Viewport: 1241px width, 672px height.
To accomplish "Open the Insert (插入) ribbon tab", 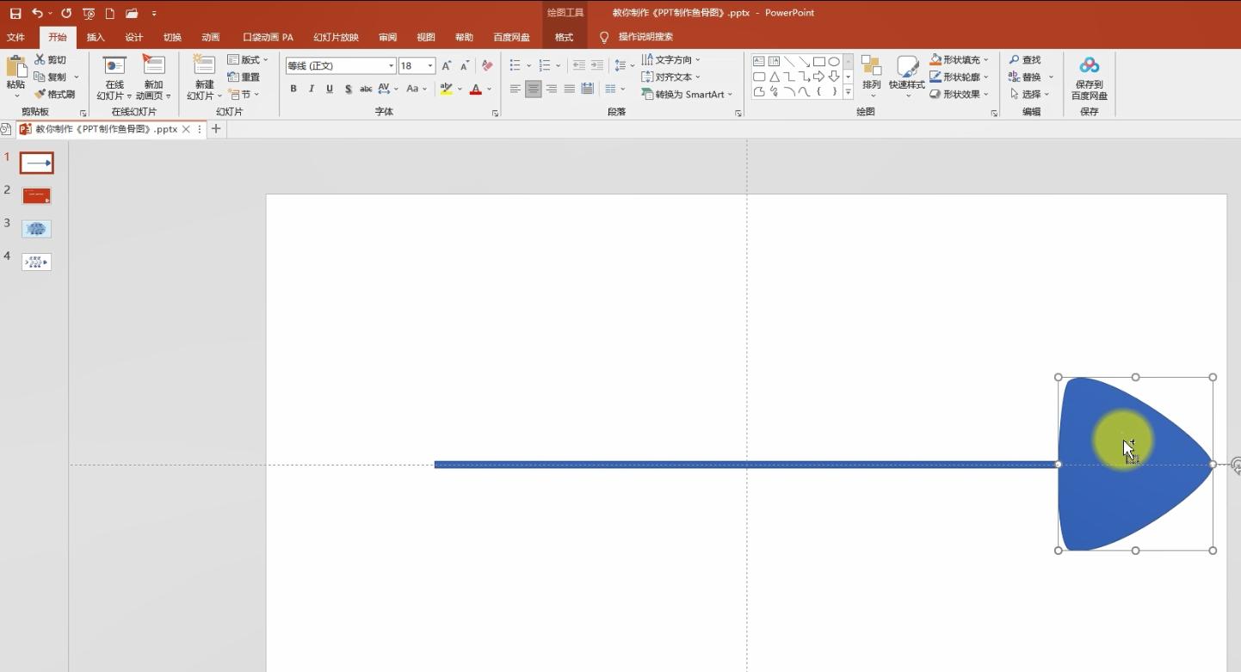I will 96,37.
